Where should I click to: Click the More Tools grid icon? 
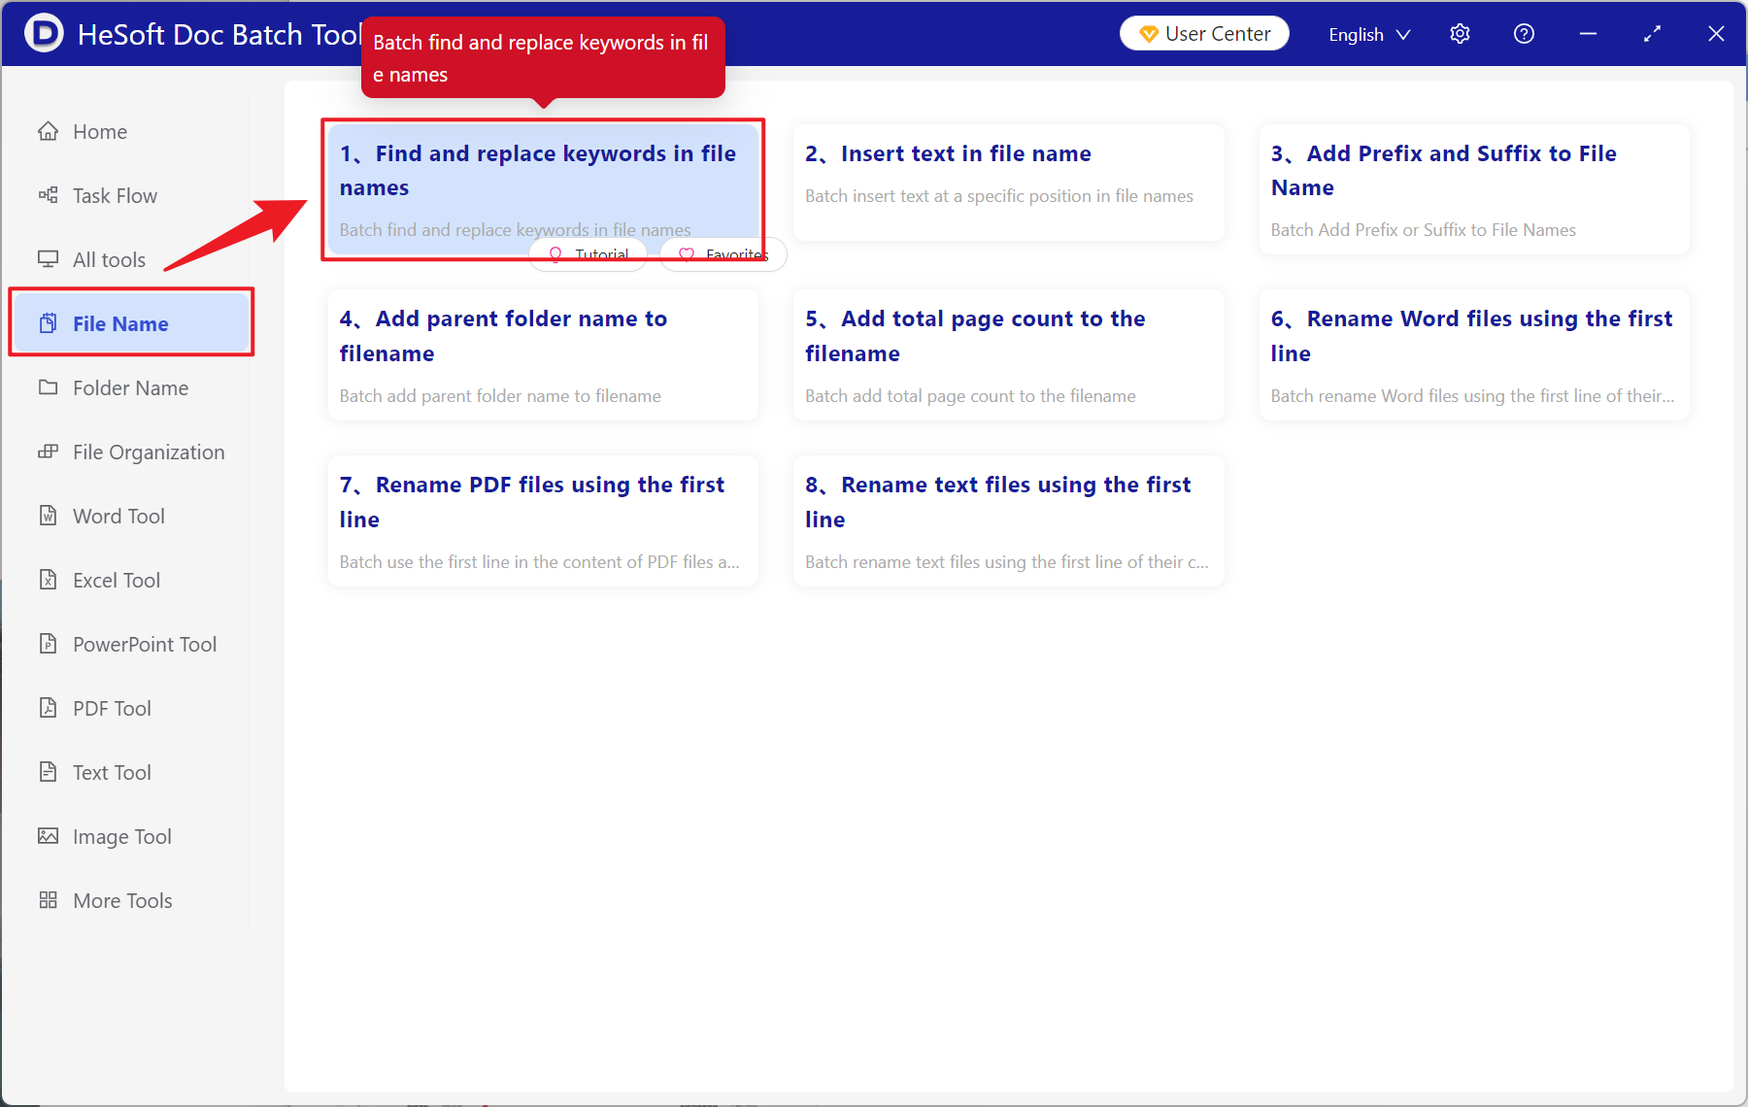click(x=48, y=899)
